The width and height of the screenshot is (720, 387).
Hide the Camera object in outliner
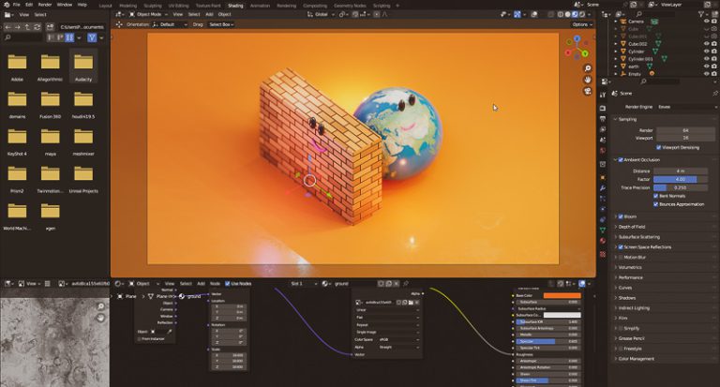pyautogui.click(x=706, y=22)
